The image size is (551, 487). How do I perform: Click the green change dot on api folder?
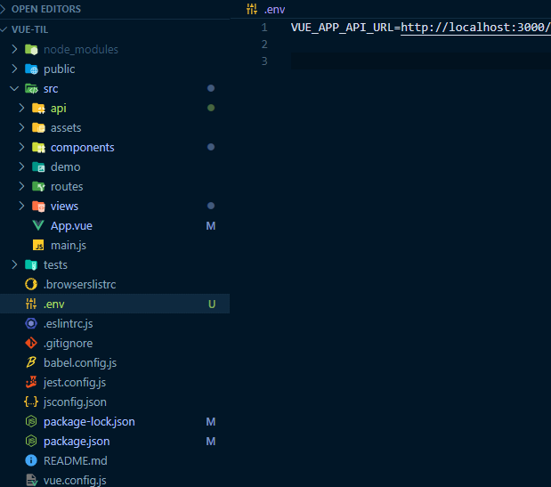pos(211,108)
